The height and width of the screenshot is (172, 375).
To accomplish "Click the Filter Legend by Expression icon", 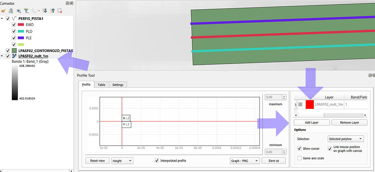I will (33, 11).
